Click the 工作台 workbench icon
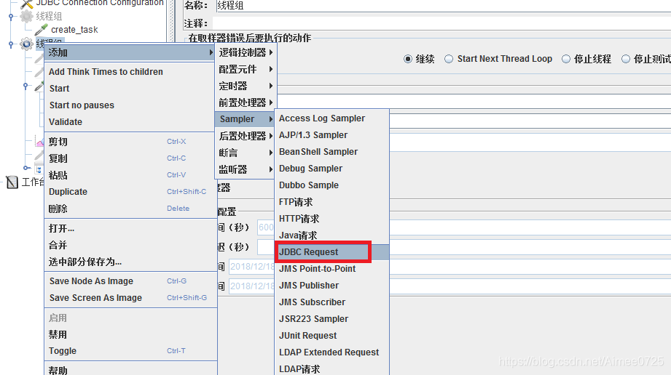The width and height of the screenshot is (671, 375). 12,182
